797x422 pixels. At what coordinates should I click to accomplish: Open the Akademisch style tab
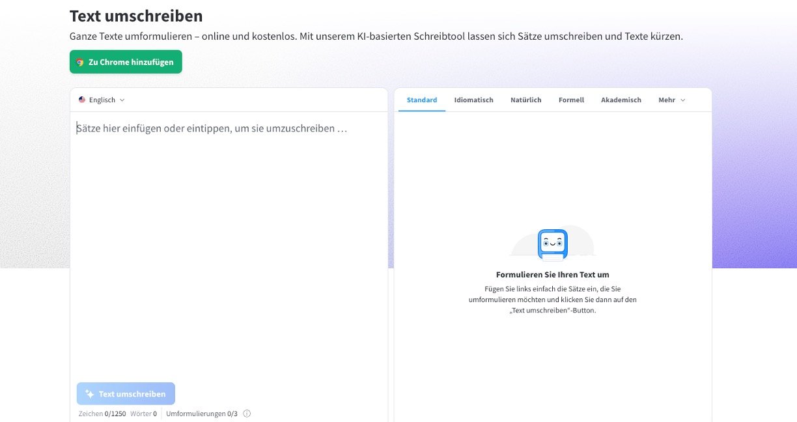(621, 100)
